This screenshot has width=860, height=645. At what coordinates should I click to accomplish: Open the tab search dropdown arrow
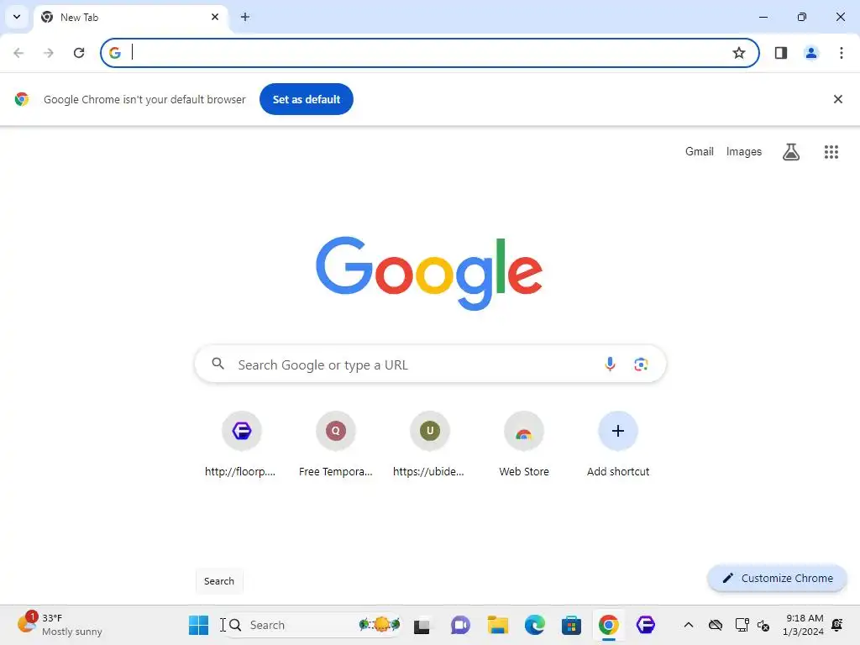pyautogui.click(x=17, y=17)
